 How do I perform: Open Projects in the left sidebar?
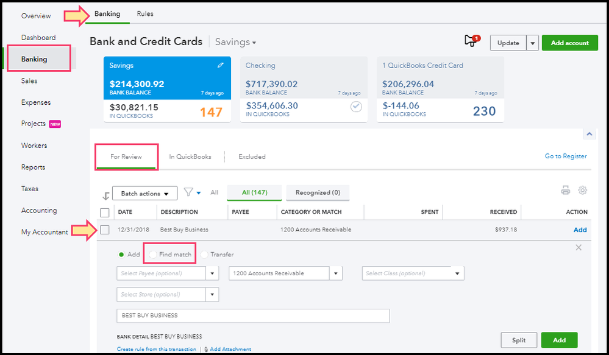[x=34, y=124]
